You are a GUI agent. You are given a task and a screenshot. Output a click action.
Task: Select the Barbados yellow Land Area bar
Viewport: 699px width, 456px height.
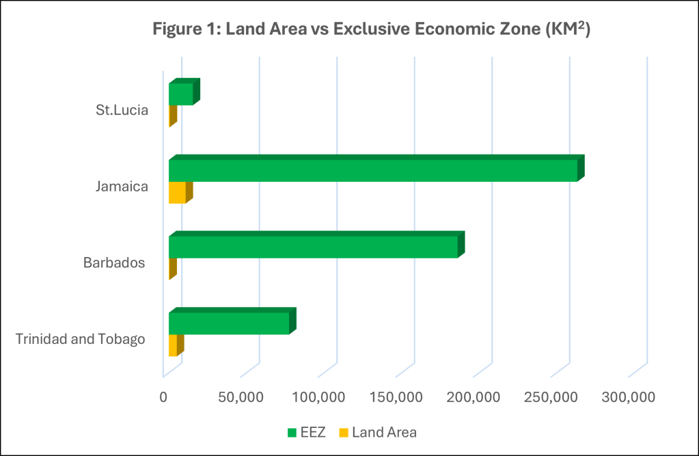click(x=172, y=269)
